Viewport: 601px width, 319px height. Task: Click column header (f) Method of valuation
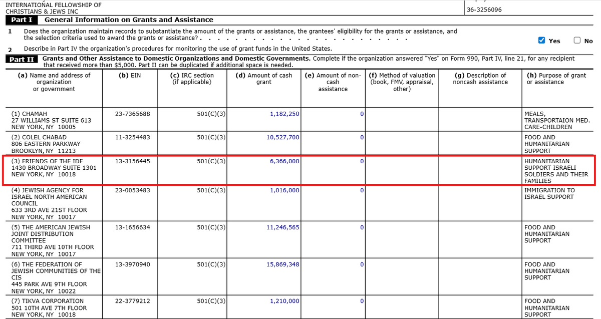[402, 82]
